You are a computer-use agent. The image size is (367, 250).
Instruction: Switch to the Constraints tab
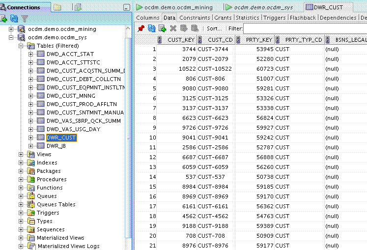click(195, 18)
